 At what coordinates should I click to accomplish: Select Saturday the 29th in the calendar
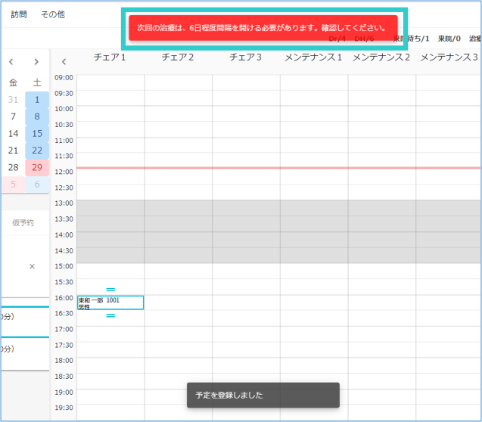click(36, 167)
